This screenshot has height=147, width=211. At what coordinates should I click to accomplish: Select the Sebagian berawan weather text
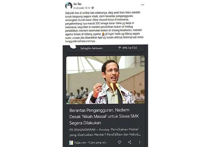coord(91,48)
